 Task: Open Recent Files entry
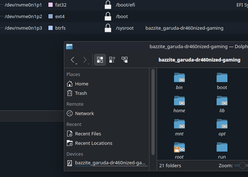107,134
